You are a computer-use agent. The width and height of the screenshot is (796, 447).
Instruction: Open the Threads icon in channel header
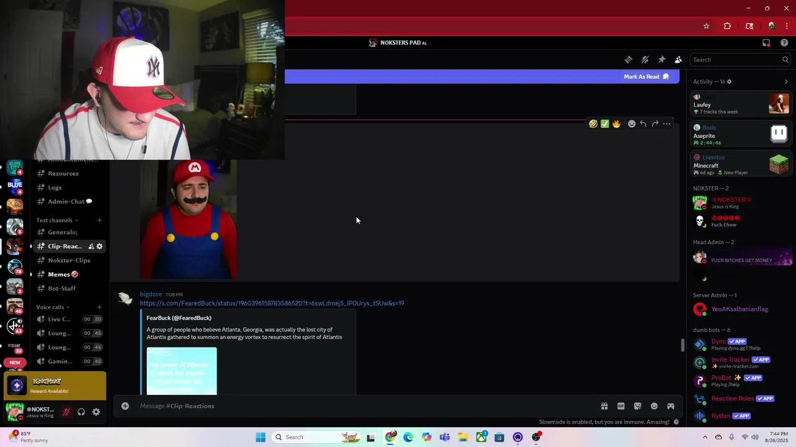(x=629, y=60)
